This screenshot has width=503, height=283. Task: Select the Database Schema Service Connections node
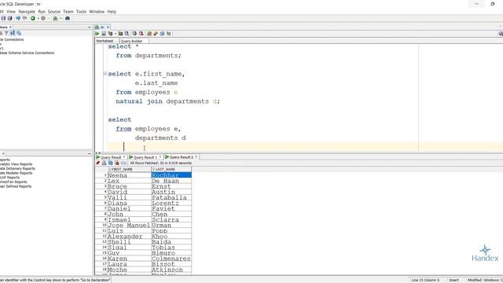click(27, 53)
